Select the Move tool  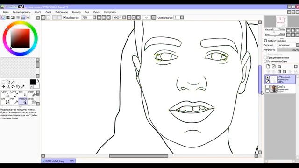(3, 87)
